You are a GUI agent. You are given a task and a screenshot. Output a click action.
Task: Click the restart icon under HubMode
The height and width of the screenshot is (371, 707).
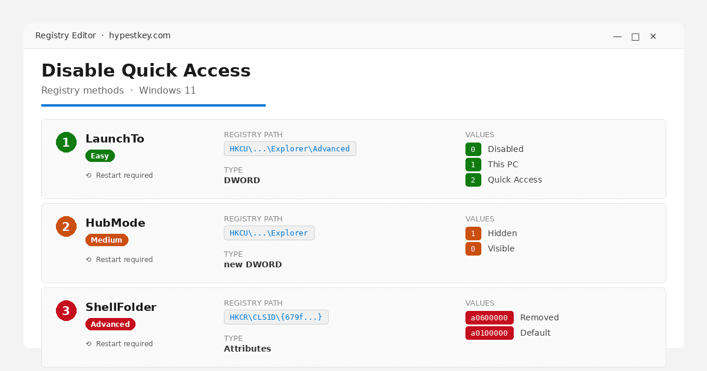(89, 260)
